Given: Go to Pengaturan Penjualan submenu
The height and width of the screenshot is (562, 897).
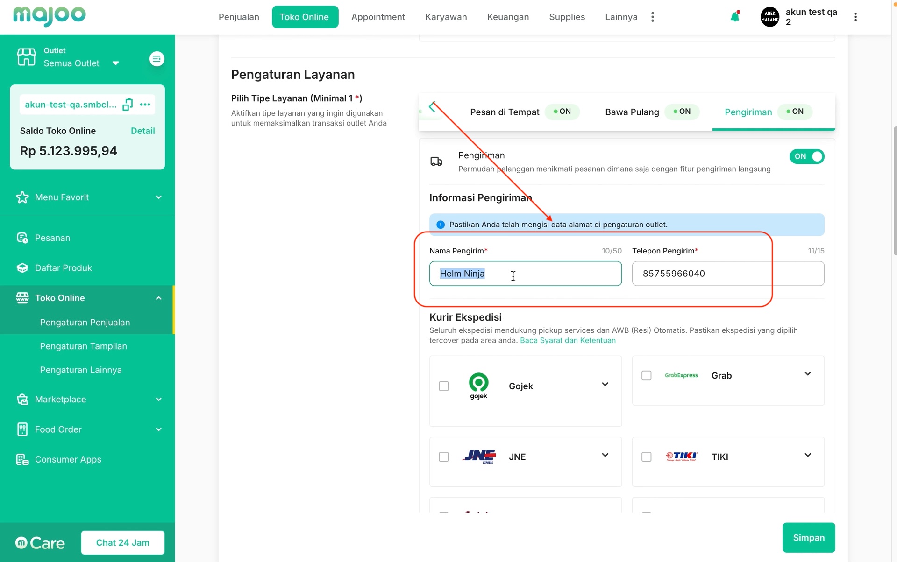Looking at the screenshot, I should [85, 323].
